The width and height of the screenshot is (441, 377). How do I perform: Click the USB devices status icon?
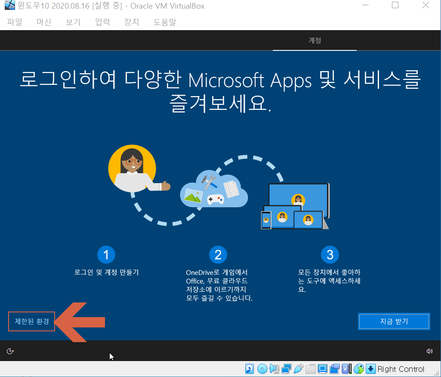pyautogui.click(x=299, y=369)
